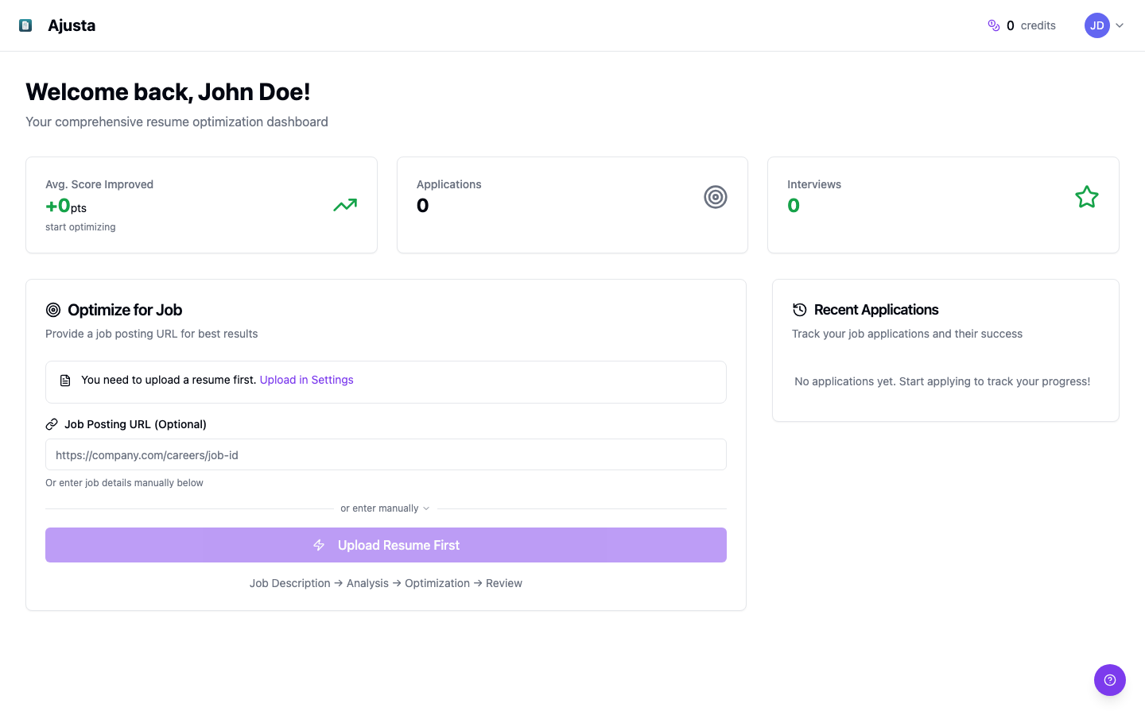
Task: Click the Ajusta logo icon
Action: 25,25
